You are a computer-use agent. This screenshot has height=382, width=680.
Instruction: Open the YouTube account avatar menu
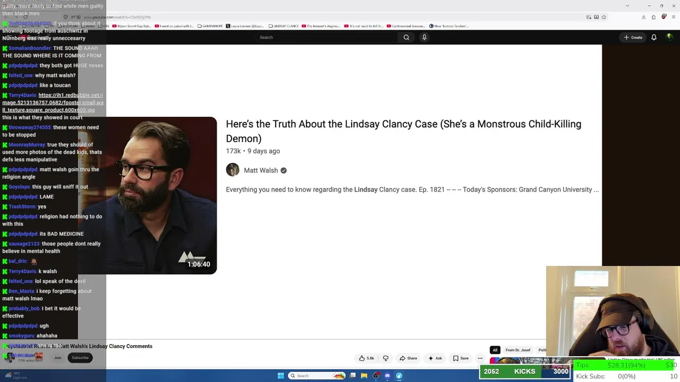point(669,37)
